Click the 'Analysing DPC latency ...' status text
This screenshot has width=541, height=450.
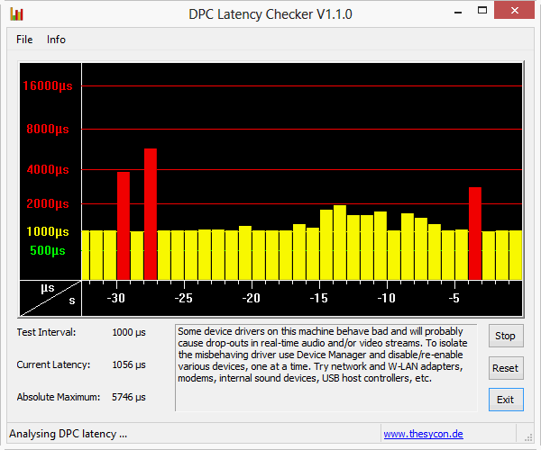tap(68, 434)
